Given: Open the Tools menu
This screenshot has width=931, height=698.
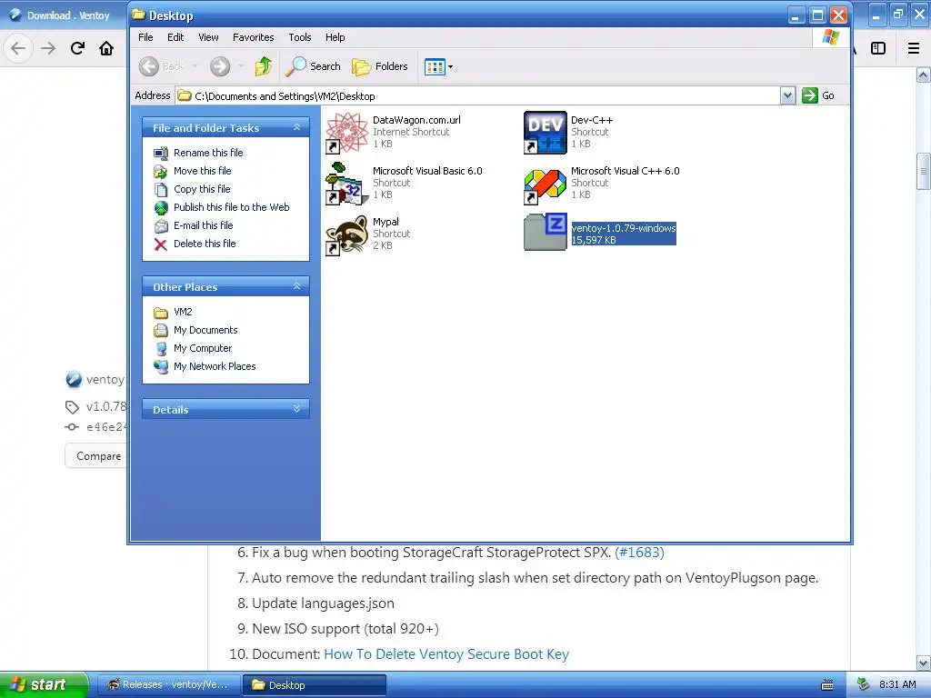Looking at the screenshot, I should pos(300,37).
